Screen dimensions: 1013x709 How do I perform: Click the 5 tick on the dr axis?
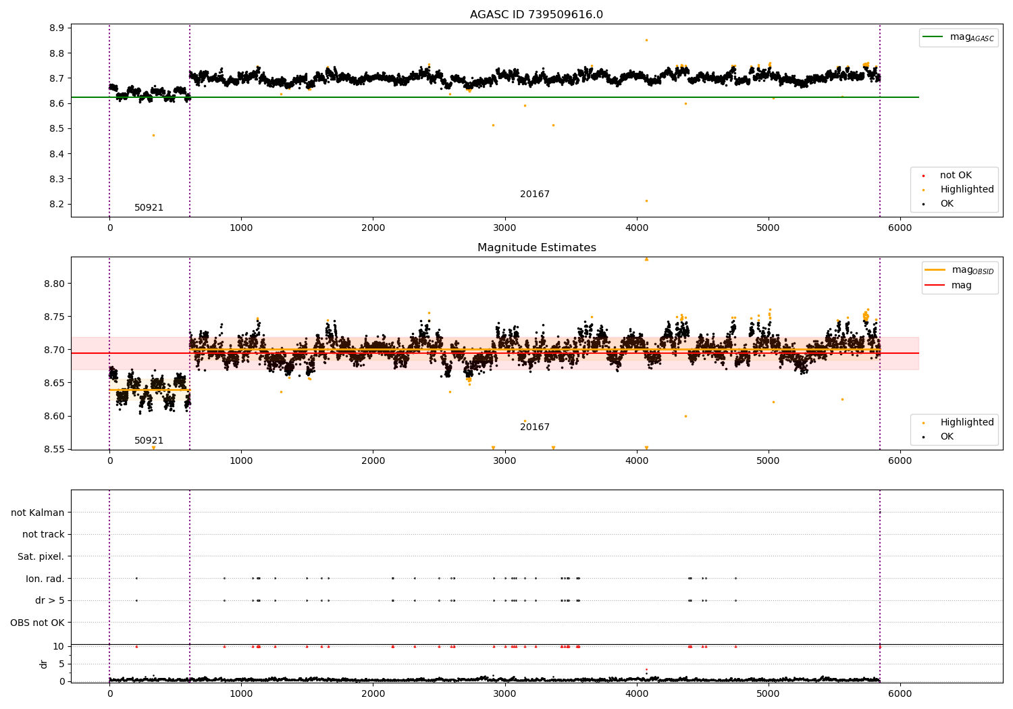[x=61, y=664]
